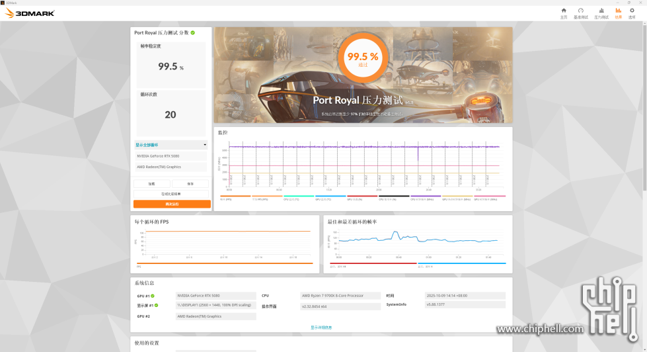Click the 在线比较结果 compare online button
This screenshot has width=647, height=352.
pyautogui.click(x=171, y=194)
